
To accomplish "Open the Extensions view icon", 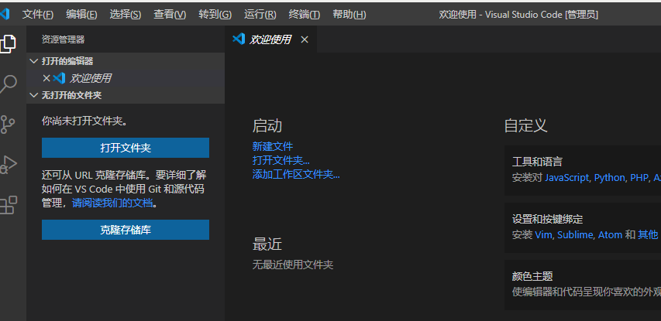I will pos(8,205).
